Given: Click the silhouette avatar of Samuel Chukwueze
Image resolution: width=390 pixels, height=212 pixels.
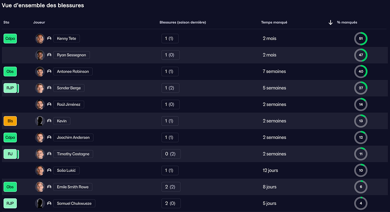Looking at the screenshot, I should [x=40, y=203].
